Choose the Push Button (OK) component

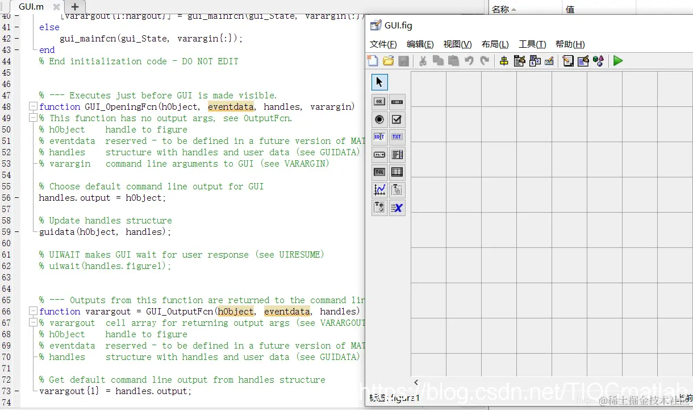tap(379, 102)
